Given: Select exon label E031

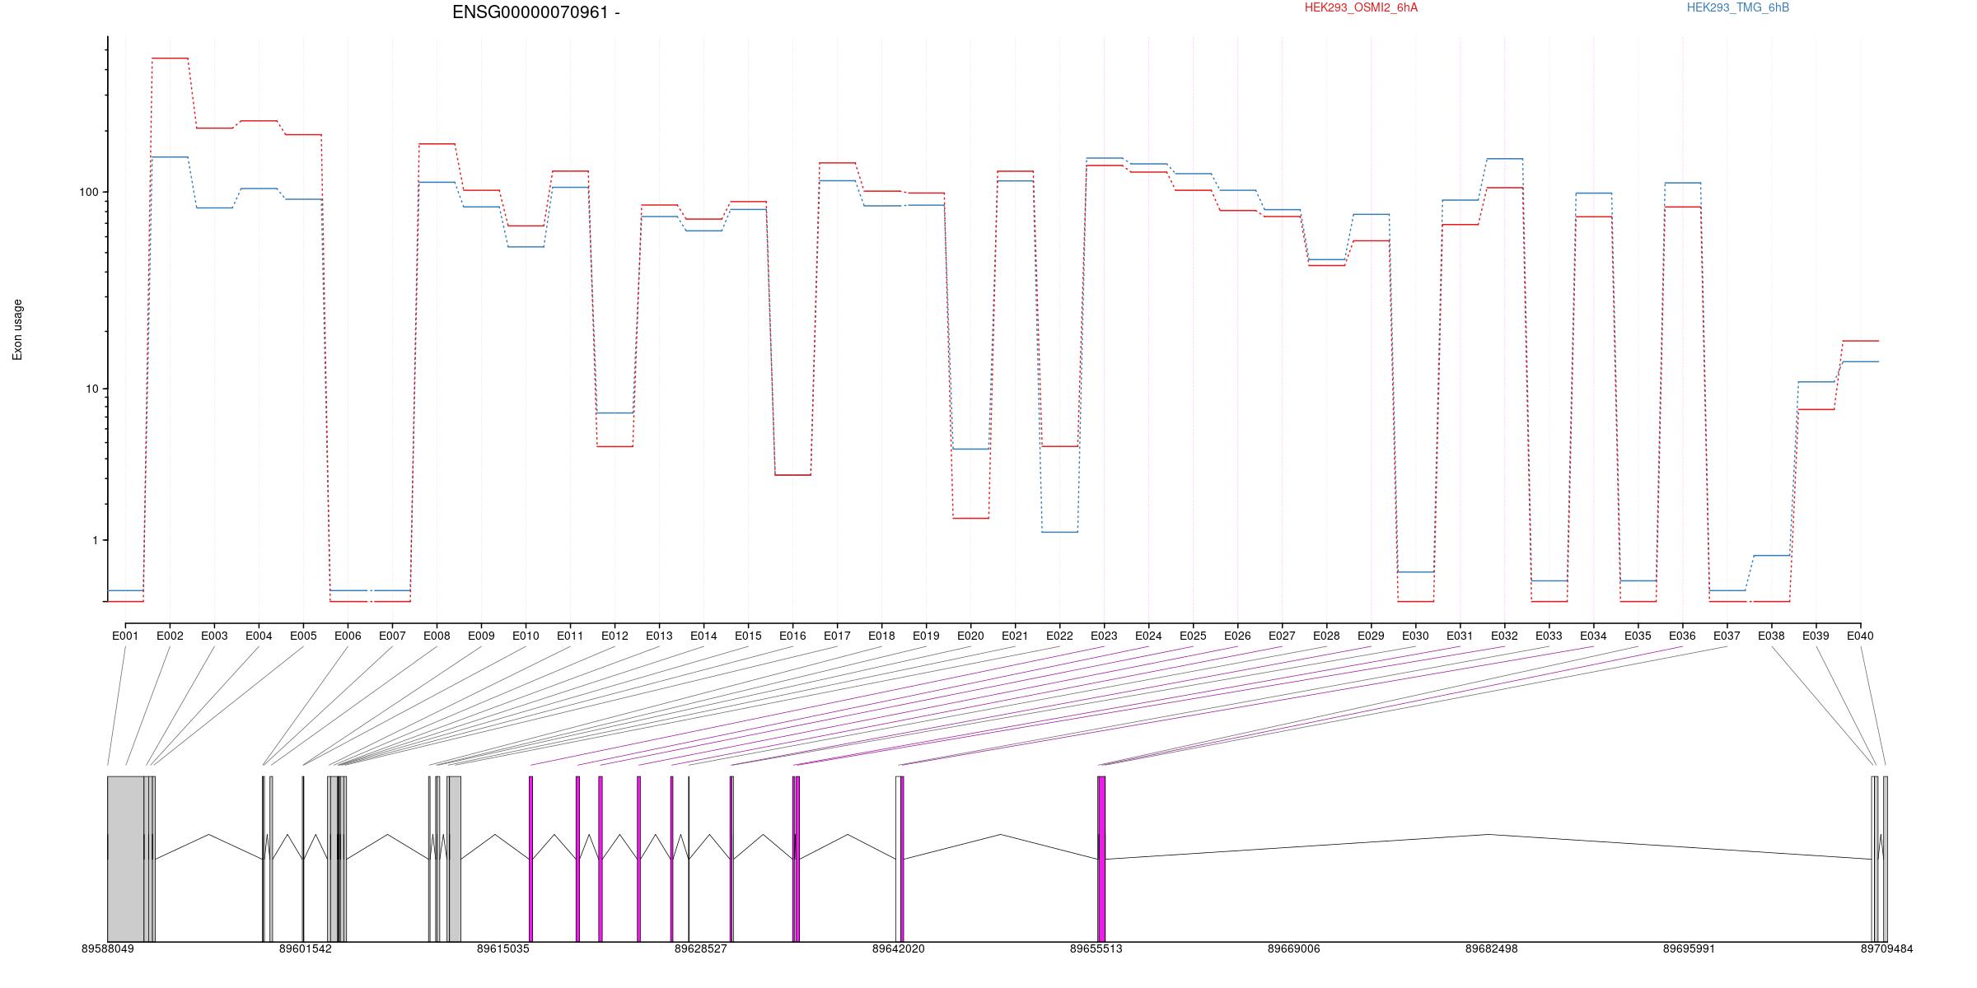Looking at the screenshot, I should (x=1460, y=636).
